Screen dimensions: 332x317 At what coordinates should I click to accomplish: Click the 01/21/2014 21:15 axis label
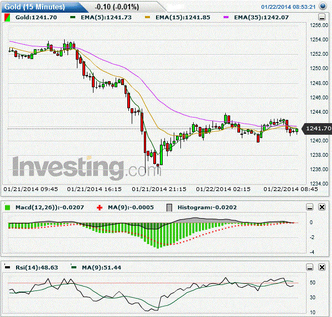coord(159,189)
